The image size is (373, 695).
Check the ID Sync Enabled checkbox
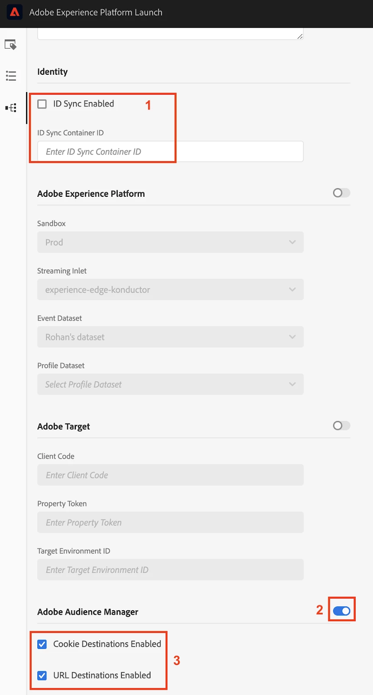42,104
